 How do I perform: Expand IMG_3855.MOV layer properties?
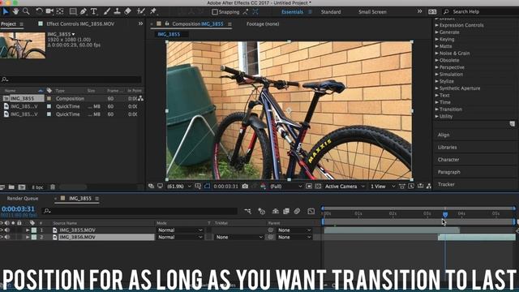coord(28,230)
